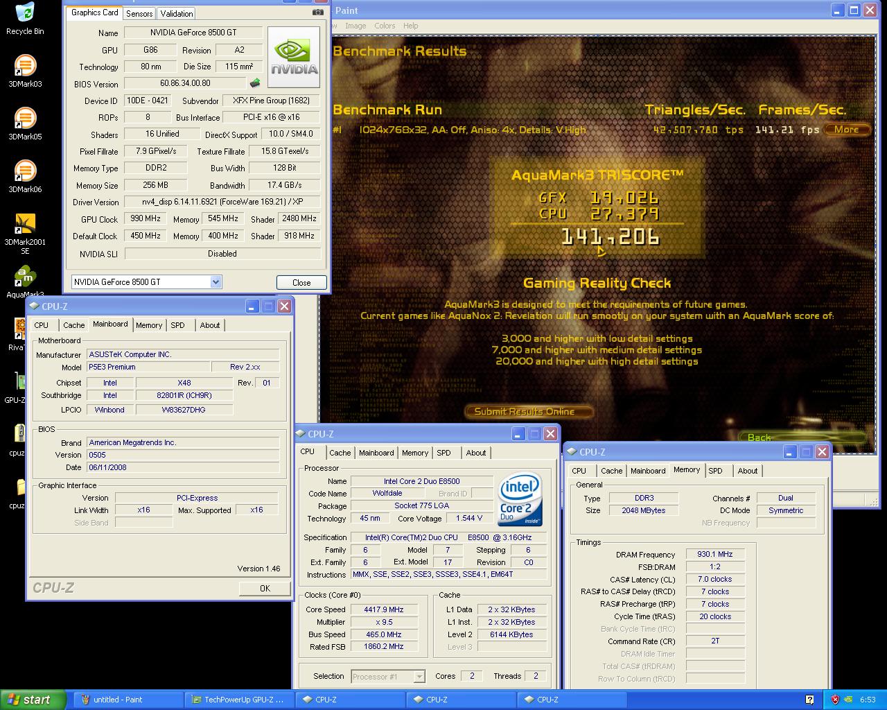The width and height of the screenshot is (887, 710).
Task: Click the BIOS Version field 60.86.34.00.80
Action: pyautogui.click(x=185, y=83)
